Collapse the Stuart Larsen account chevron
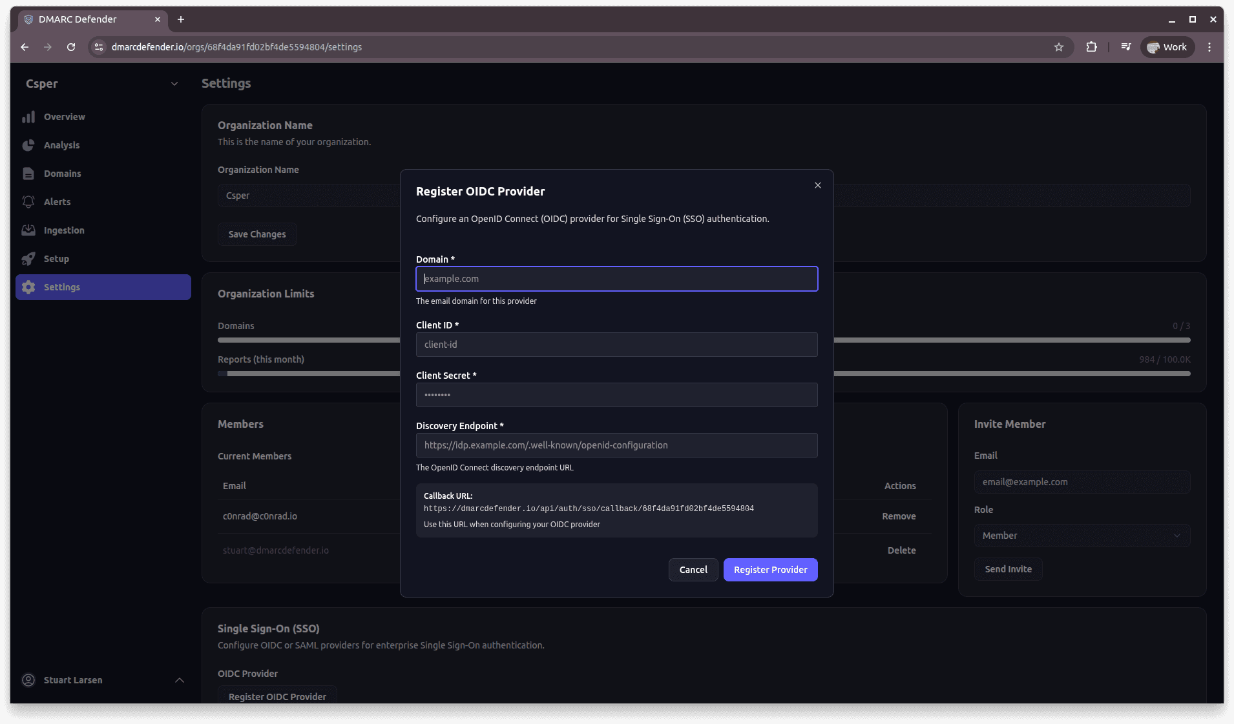This screenshot has width=1234, height=724. (x=179, y=680)
